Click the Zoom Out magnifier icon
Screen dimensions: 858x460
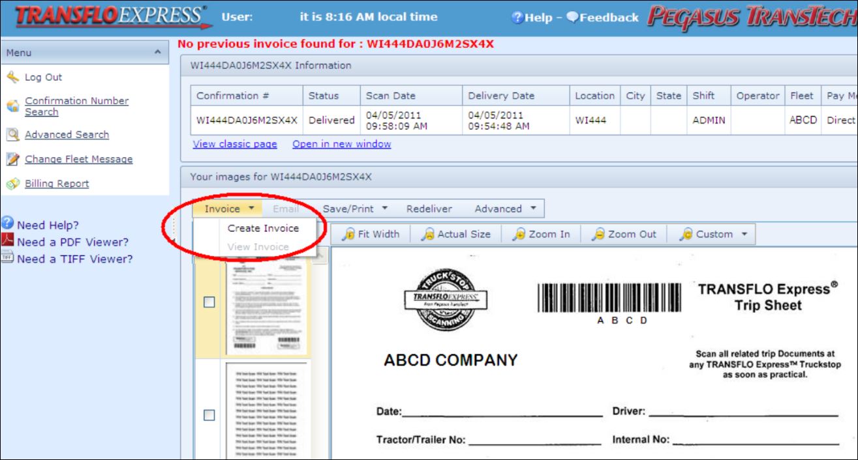pos(598,235)
